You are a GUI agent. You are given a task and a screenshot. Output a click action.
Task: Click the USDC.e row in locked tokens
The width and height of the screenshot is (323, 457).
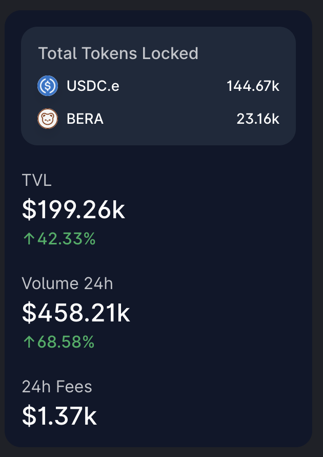pyautogui.click(x=158, y=86)
